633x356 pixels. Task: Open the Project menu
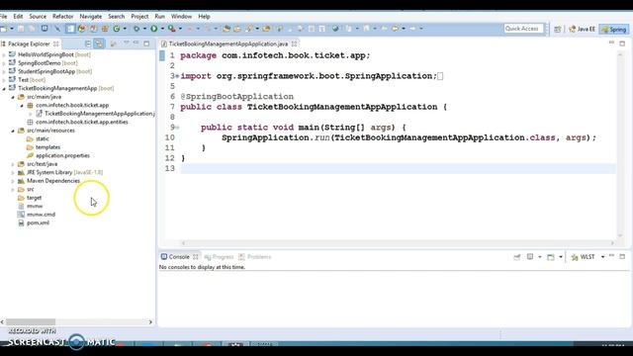pyautogui.click(x=139, y=17)
